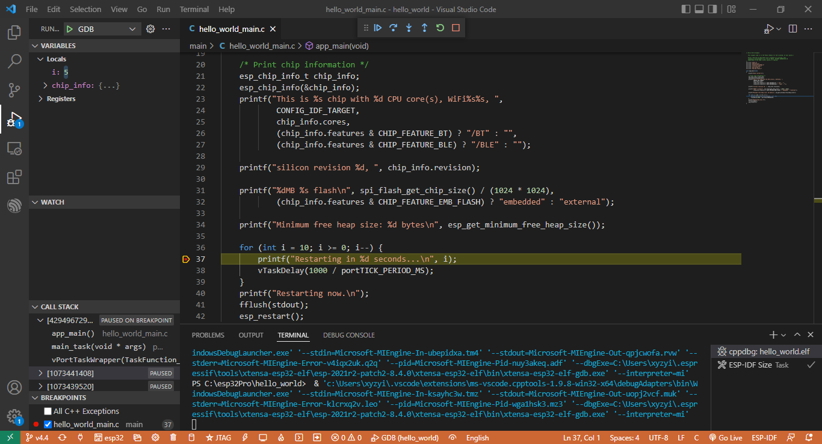
Task: Open launch.json with the debug gear icon
Action: [151, 29]
